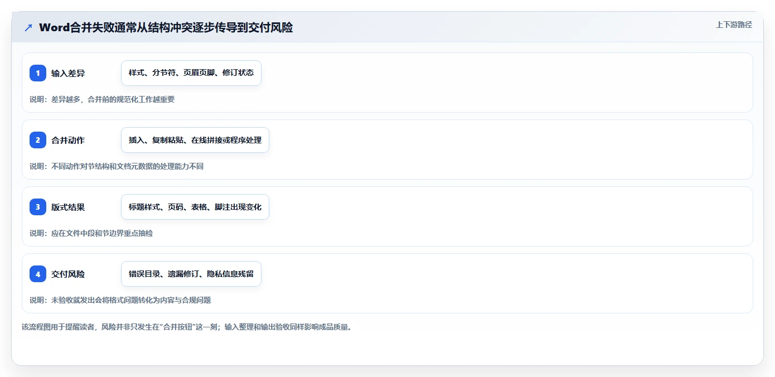775x377 pixels.
Task: Click the step number 4 badge
Action: (38, 274)
